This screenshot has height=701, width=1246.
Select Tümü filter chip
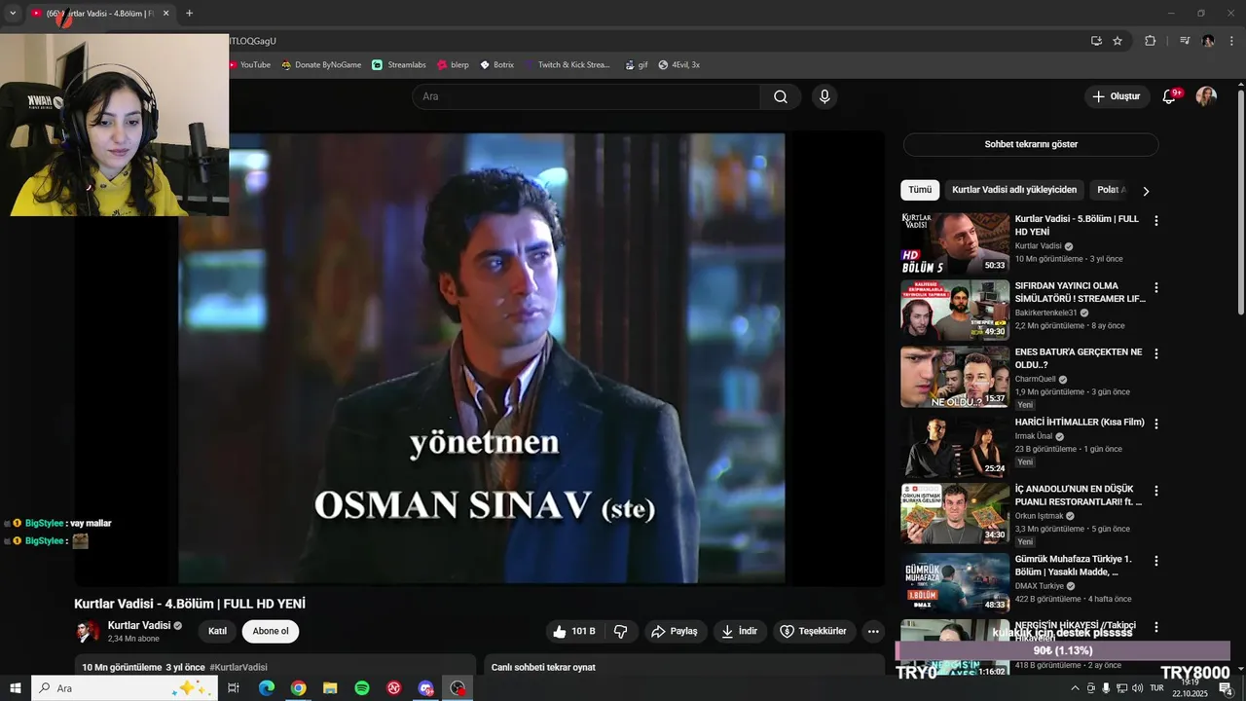[x=920, y=190]
